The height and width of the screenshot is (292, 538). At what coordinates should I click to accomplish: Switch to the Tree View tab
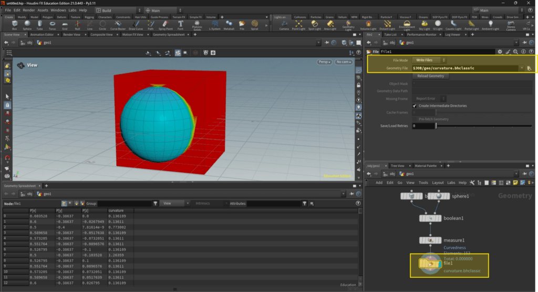click(x=397, y=166)
